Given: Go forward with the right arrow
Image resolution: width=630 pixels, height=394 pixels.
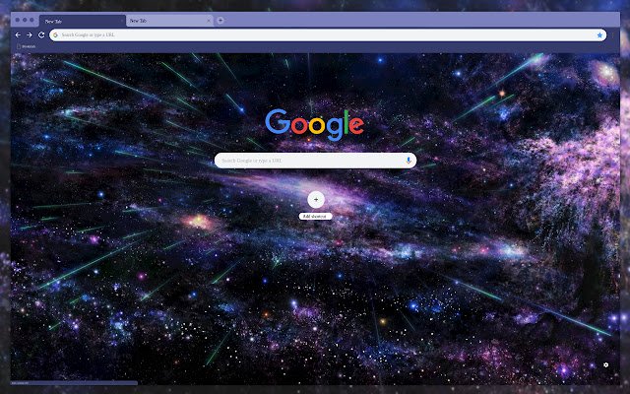Looking at the screenshot, I should 30,35.
